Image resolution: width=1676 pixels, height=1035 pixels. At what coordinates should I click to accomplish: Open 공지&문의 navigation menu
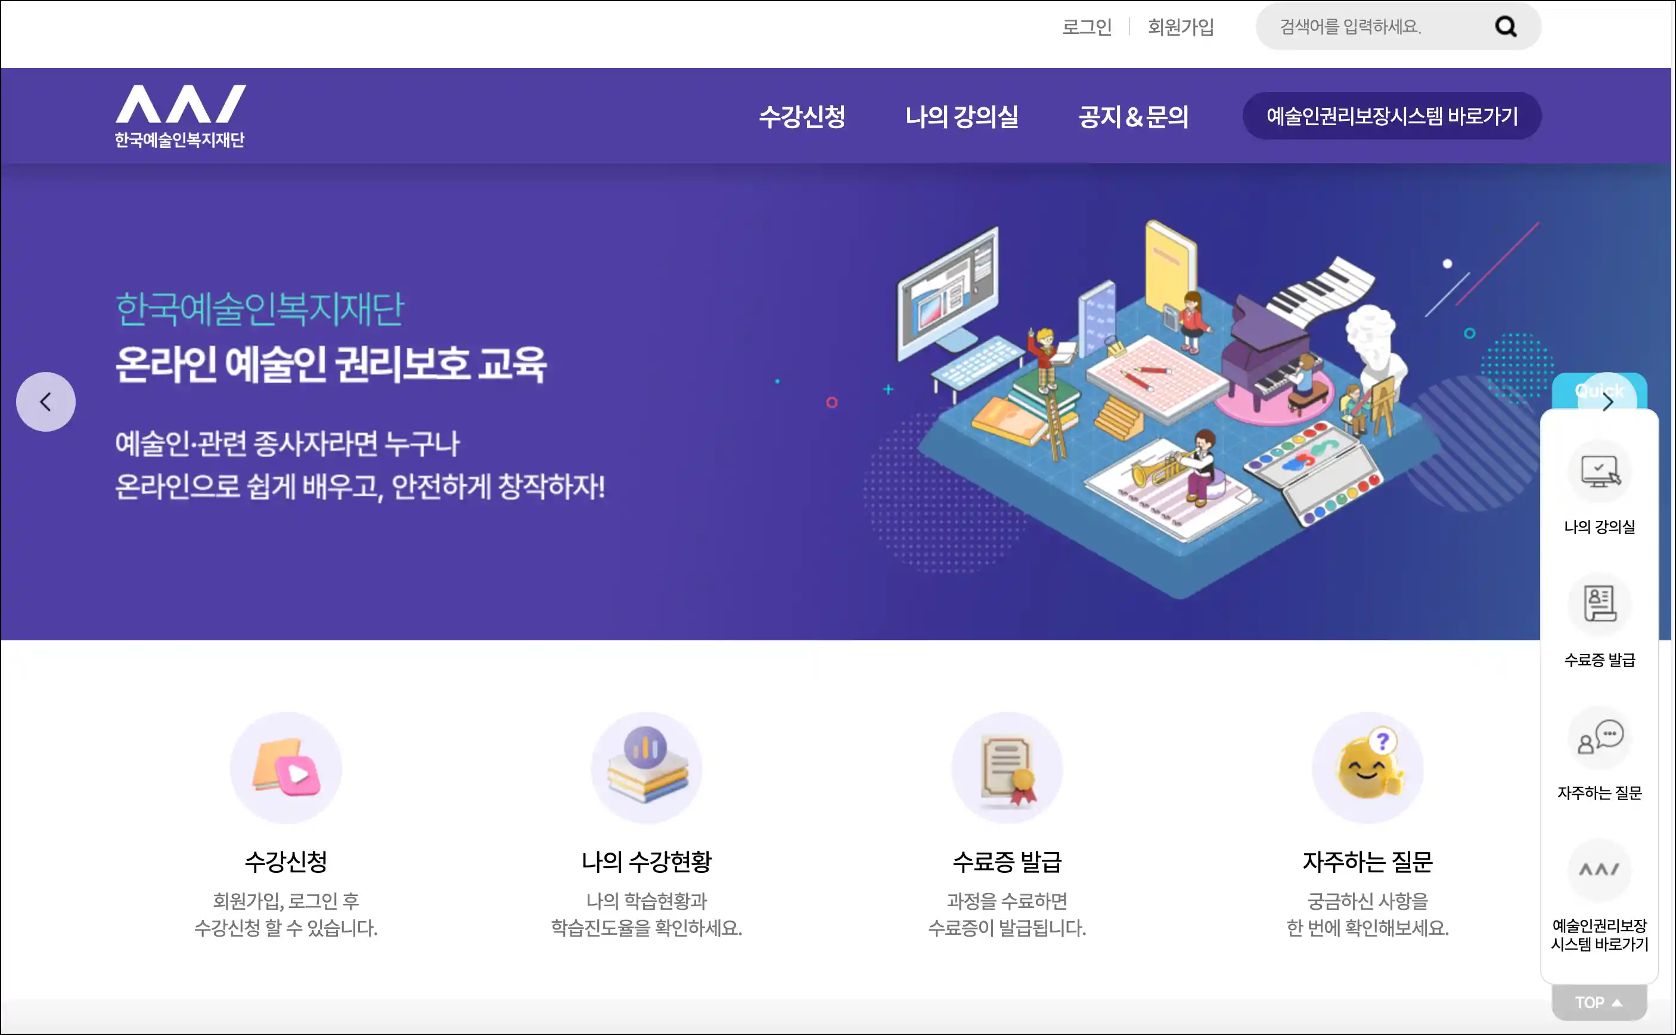click(x=1133, y=116)
